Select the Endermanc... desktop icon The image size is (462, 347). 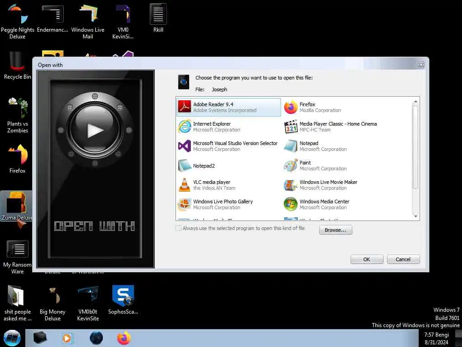tap(52, 18)
